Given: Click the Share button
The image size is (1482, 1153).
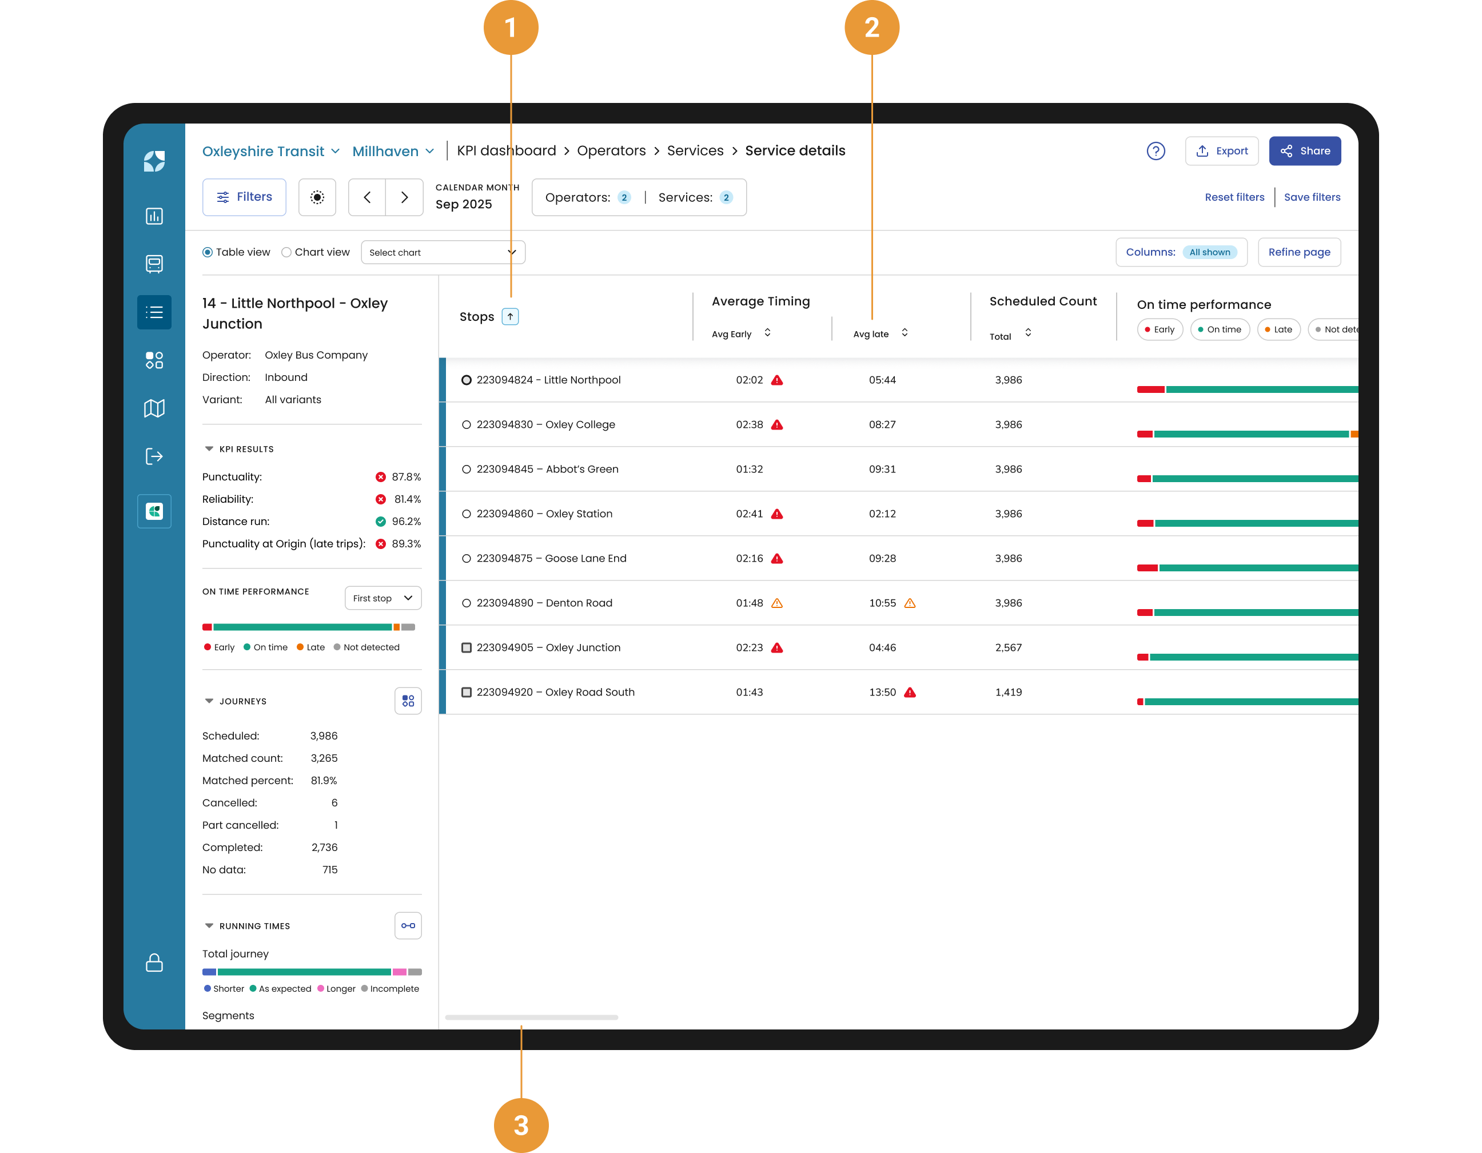Looking at the screenshot, I should [1305, 150].
